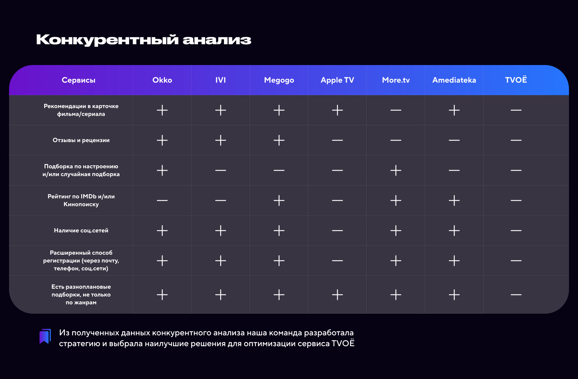Click TVOЁ's minus in the recommendations row

coord(516,110)
